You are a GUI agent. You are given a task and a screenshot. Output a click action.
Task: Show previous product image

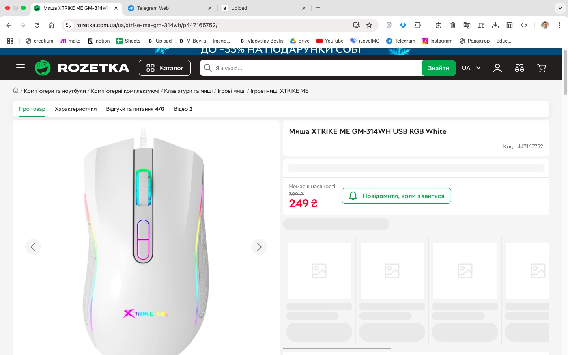point(33,247)
